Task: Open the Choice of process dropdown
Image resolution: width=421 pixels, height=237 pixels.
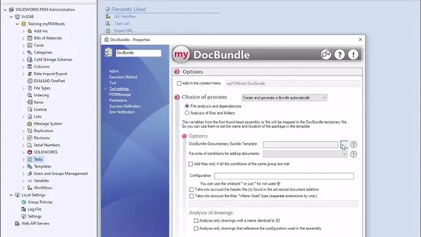Action: pos(284,98)
